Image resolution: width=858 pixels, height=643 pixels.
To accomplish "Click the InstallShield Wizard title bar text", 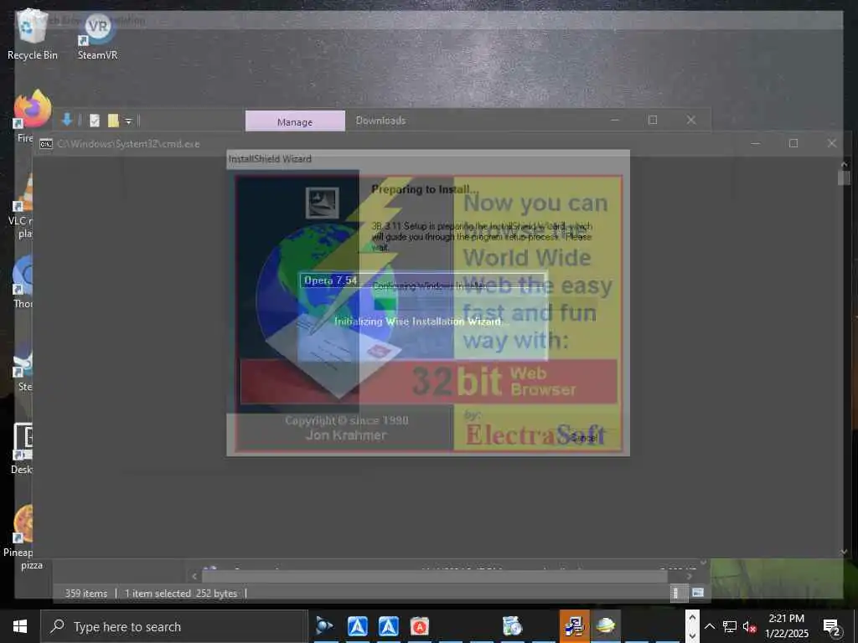I will [270, 158].
